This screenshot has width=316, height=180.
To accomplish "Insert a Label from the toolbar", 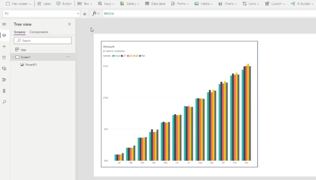I will click(x=44, y=4).
